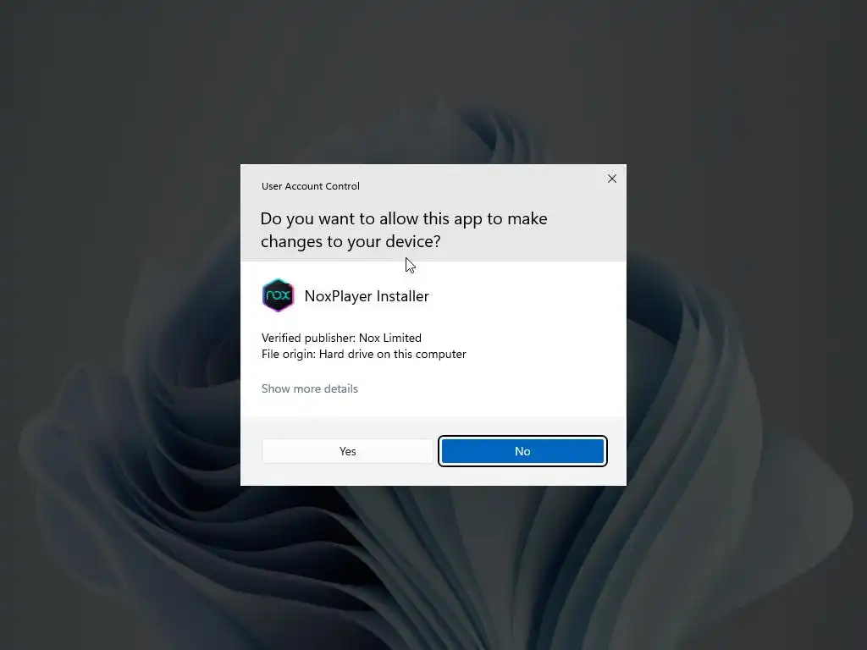
Task: Click the Verified publisher: Nox Limited line
Action: 341,338
